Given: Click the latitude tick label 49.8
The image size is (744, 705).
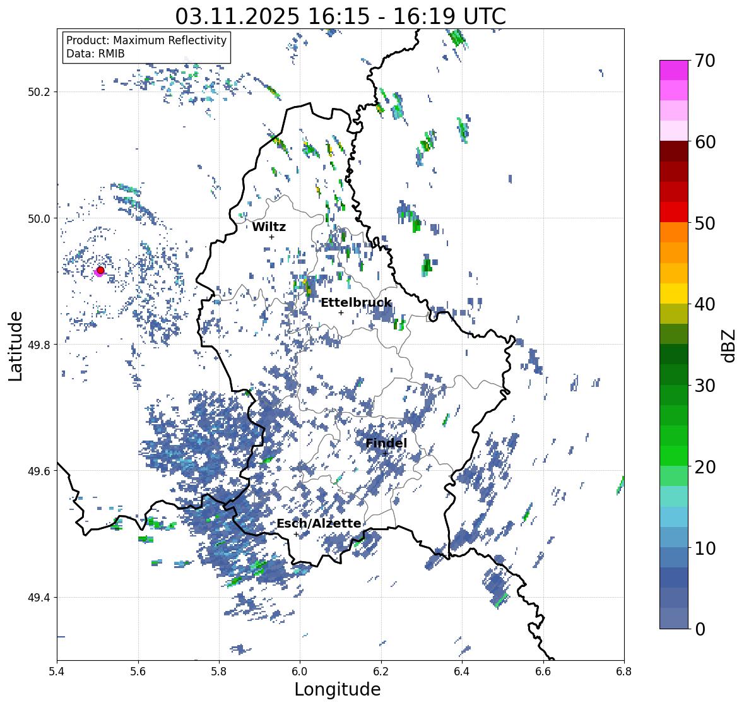Looking at the screenshot, I should (38, 345).
